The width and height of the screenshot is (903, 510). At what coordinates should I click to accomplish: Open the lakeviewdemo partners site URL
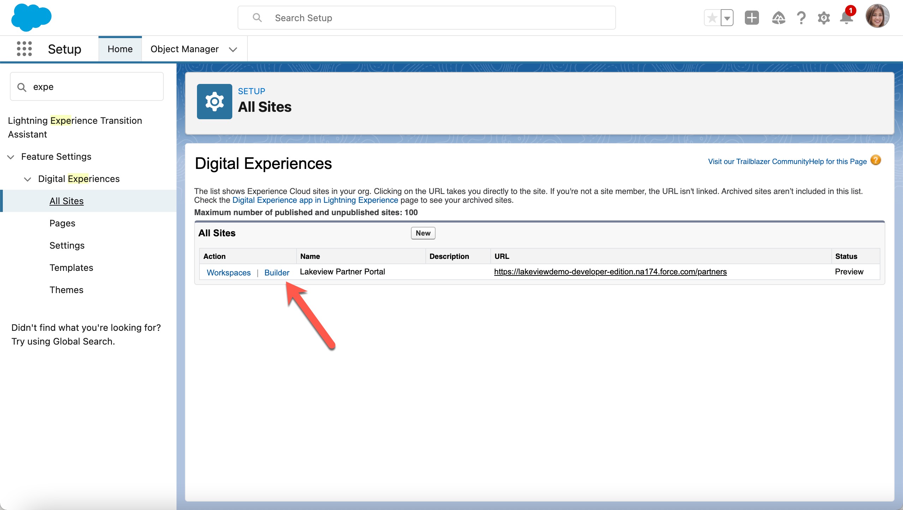point(610,272)
